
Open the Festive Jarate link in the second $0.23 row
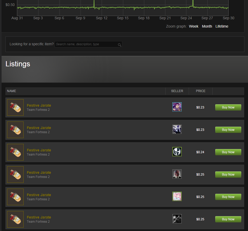(39, 128)
